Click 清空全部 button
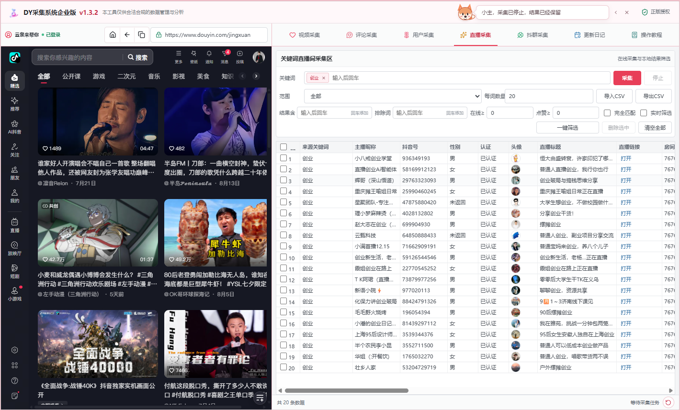 pos(655,128)
